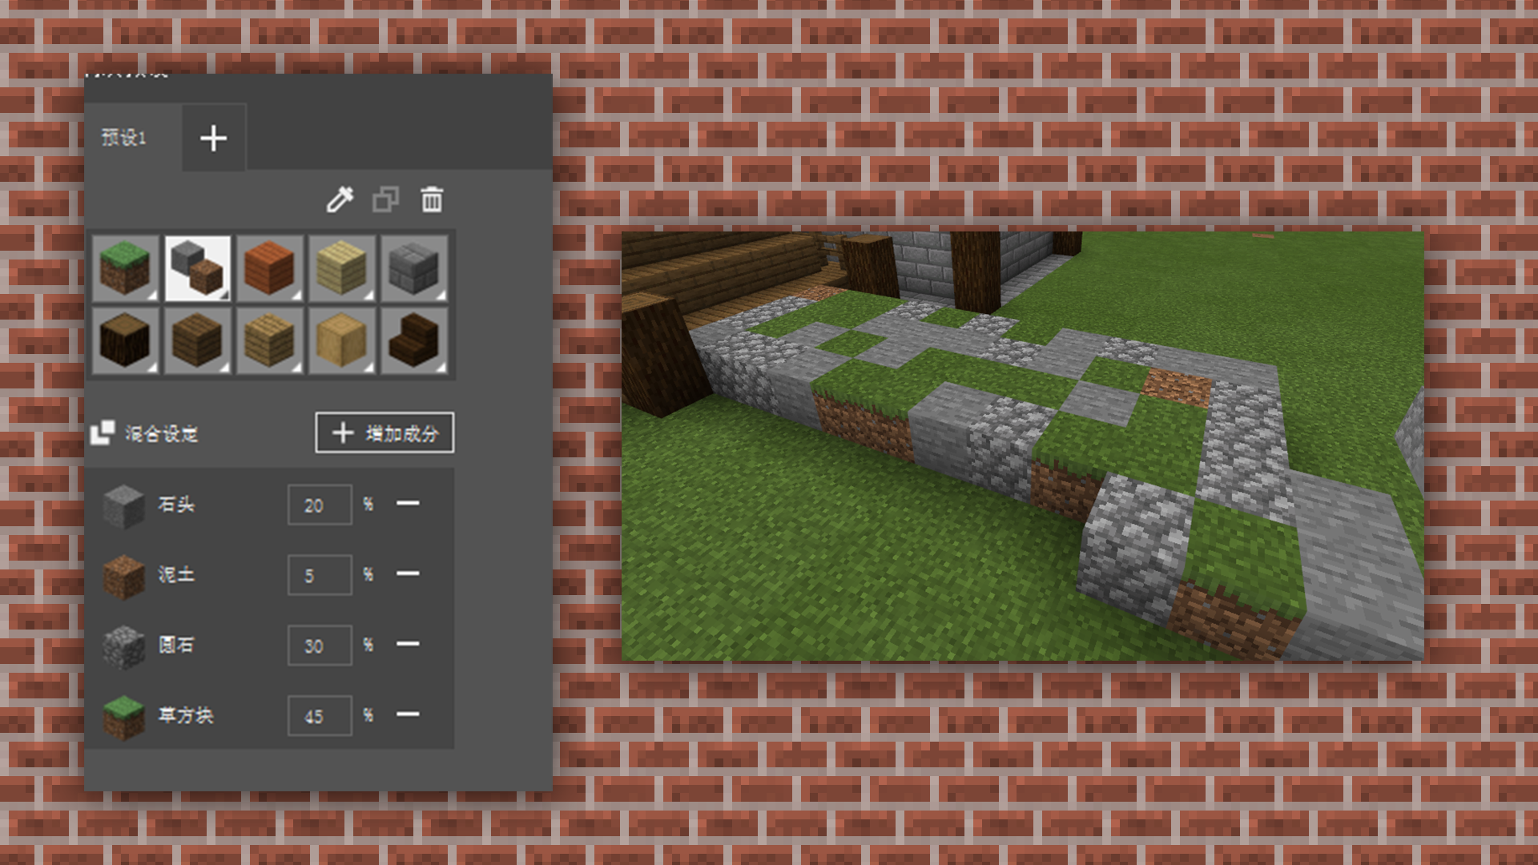Choose the smooth stripped wood block
1538x865 pixels.
point(341,340)
